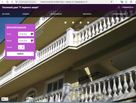Select the second slide indicator square

(65, 23)
